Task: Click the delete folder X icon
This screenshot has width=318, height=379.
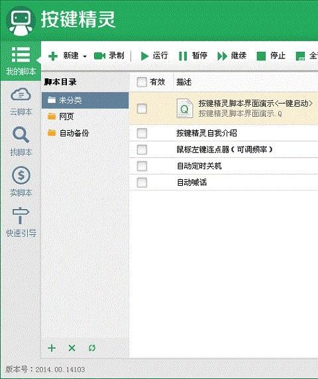Action: [72, 348]
